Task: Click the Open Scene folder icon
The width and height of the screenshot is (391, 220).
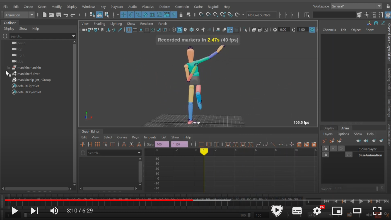Action: pyautogui.click(x=52, y=15)
